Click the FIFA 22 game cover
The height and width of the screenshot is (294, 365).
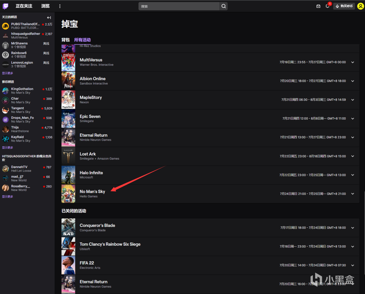tap(68, 265)
